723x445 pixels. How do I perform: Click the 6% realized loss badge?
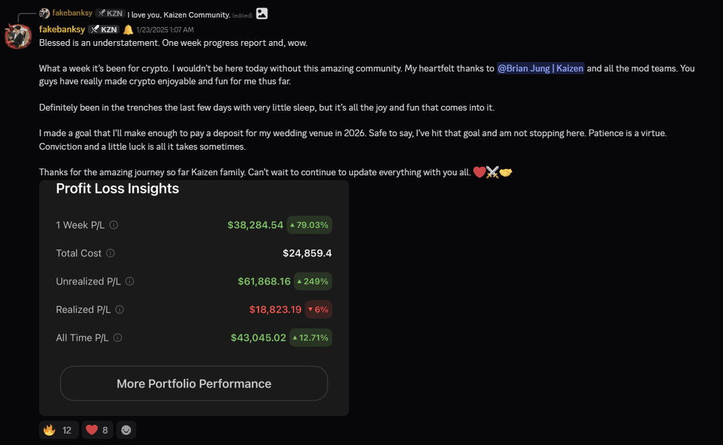[318, 309]
